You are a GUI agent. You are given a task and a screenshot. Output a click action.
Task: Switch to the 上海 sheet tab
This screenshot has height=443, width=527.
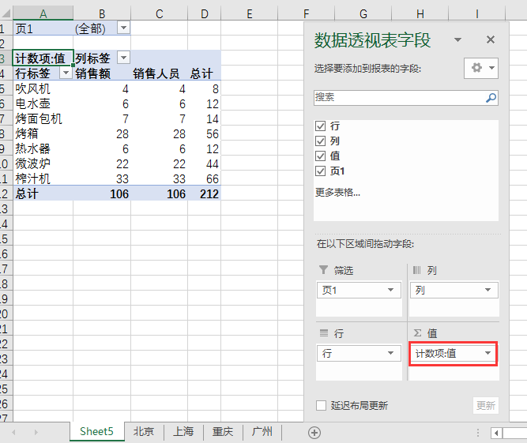tap(183, 431)
